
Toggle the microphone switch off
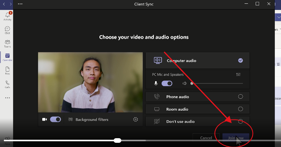click(167, 83)
